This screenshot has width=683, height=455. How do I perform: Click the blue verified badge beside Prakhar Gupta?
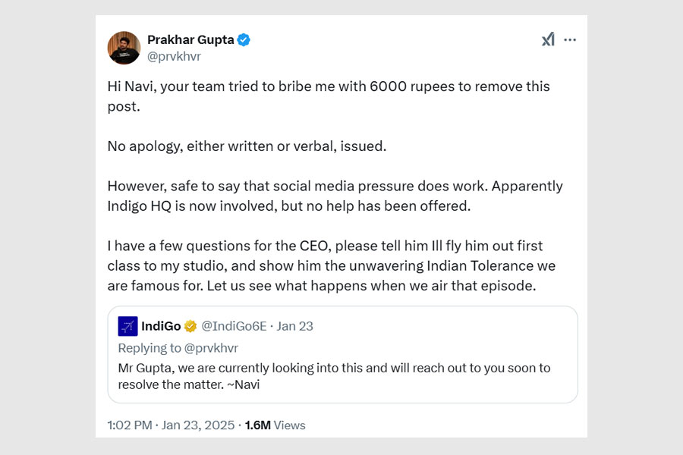pyautogui.click(x=244, y=40)
